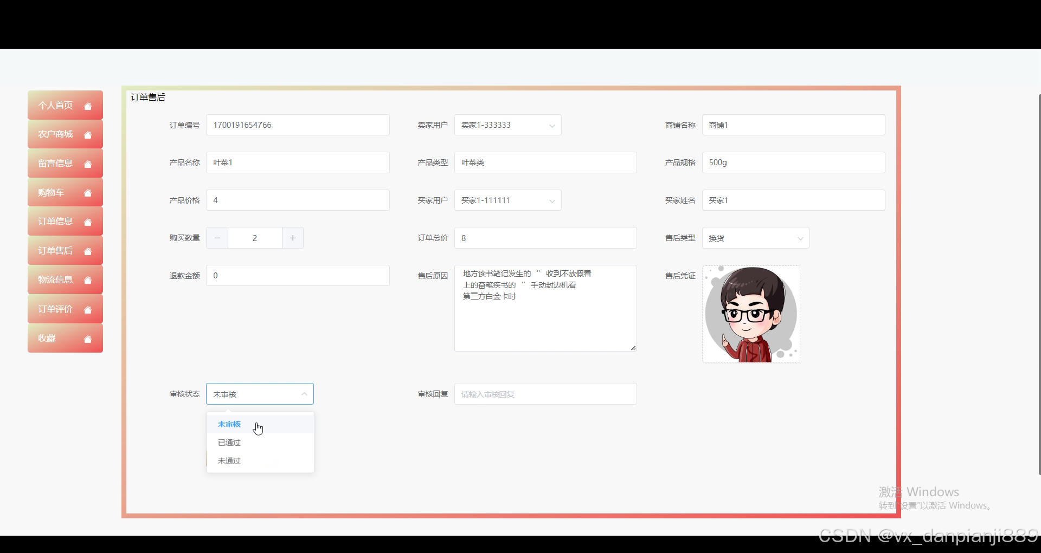Increase 购买数量 with plus button
This screenshot has width=1041, height=553.
coord(293,238)
